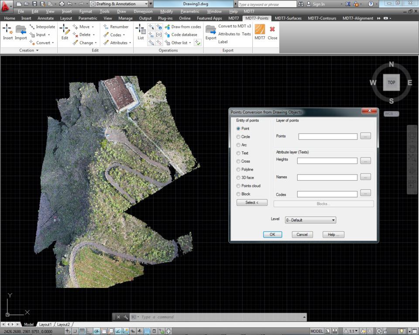This screenshot has height=335, width=419.
Task: Open the MDT7-Alignment ribbon tab
Action: click(358, 18)
